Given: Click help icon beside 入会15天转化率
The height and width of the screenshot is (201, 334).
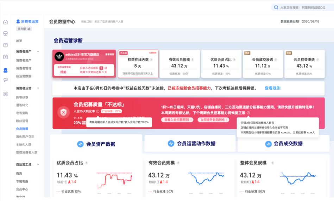Looking at the screenshot, I should coord(97,111).
